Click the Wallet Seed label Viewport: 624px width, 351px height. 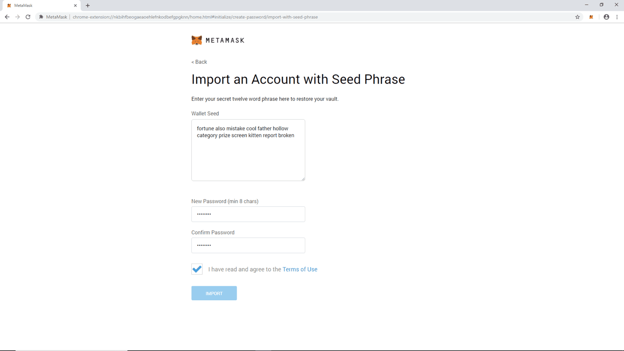click(205, 114)
